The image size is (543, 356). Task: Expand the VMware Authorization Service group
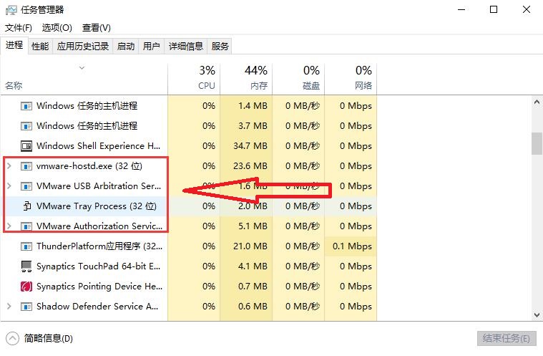[x=9, y=226]
